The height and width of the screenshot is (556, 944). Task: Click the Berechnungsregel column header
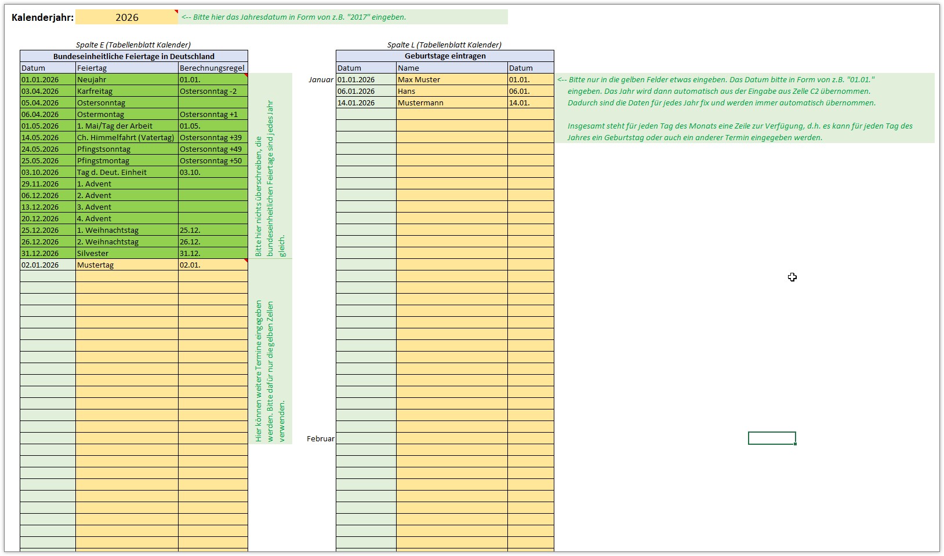coord(212,68)
